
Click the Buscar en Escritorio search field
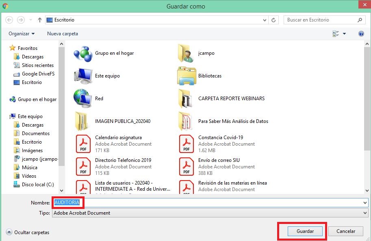(321, 20)
